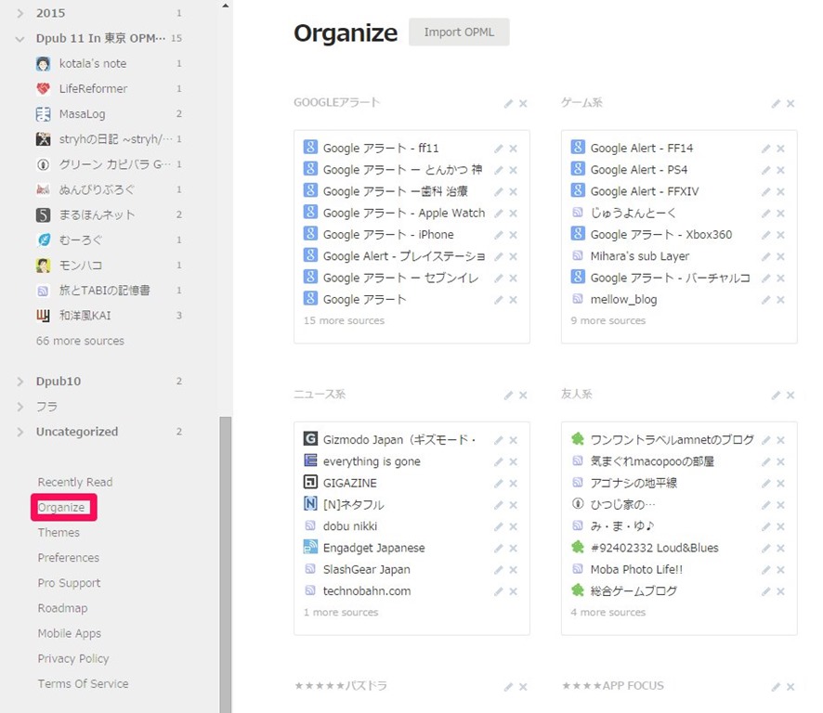Expand the Dpub10 category
The height and width of the screenshot is (713, 823).
coord(20,382)
